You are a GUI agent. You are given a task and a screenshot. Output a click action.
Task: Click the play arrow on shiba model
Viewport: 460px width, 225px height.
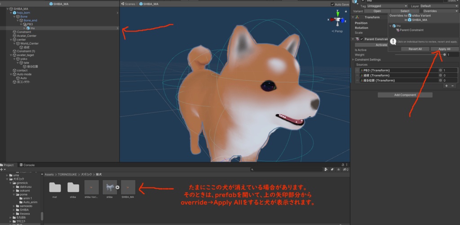click(117, 187)
